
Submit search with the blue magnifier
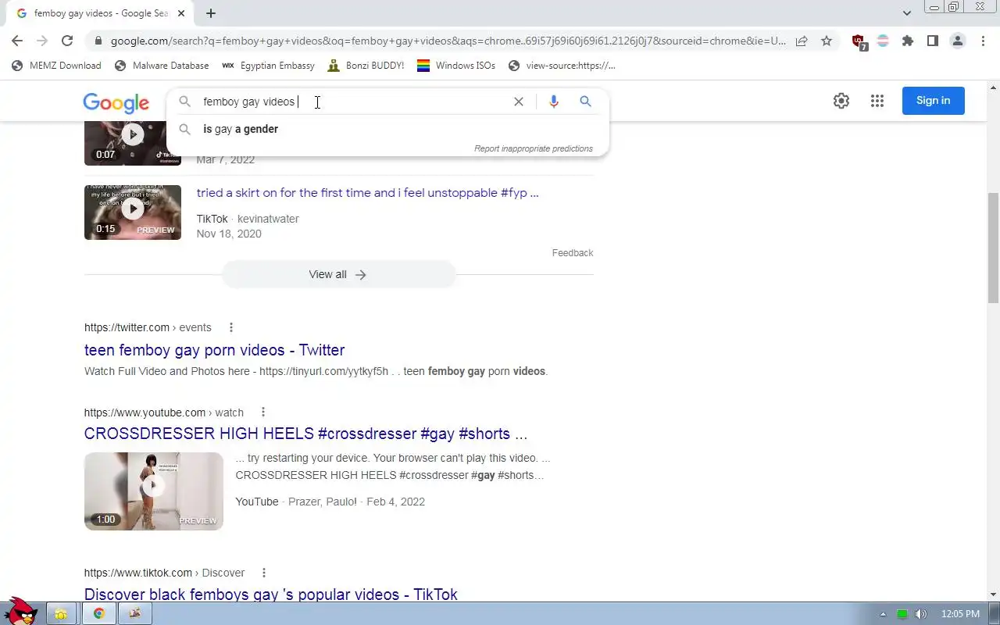pos(585,102)
